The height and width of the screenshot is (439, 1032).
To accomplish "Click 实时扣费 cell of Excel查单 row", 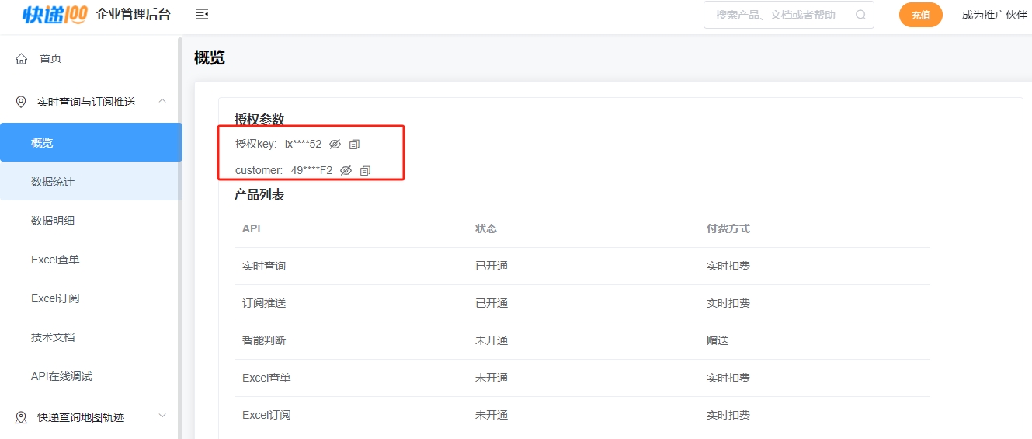I will pyautogui.click(x=728, y=378).
